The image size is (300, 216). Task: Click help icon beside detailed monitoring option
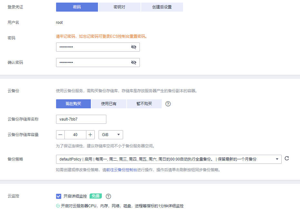(x=108, y=196)
